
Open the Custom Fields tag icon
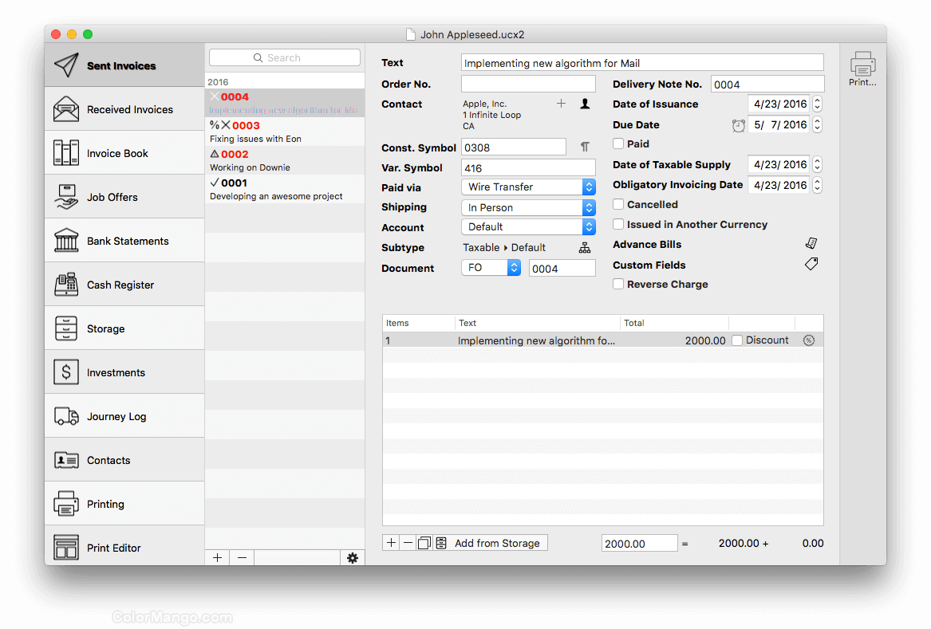811,265
